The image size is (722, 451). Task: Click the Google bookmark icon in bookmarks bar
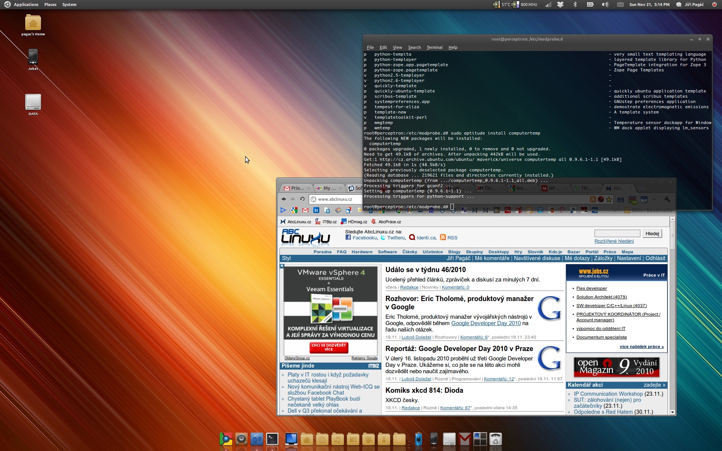coord(294,210)
